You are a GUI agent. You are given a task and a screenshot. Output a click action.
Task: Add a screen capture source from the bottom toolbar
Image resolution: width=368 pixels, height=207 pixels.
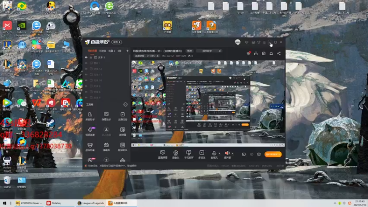[x=163, y=155]
